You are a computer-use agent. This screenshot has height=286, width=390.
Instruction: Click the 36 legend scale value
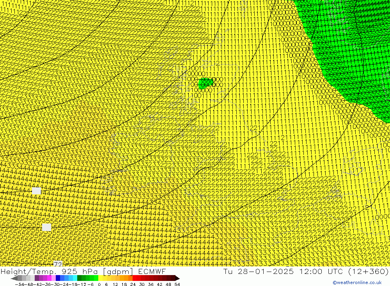click(x=151, y=284)
